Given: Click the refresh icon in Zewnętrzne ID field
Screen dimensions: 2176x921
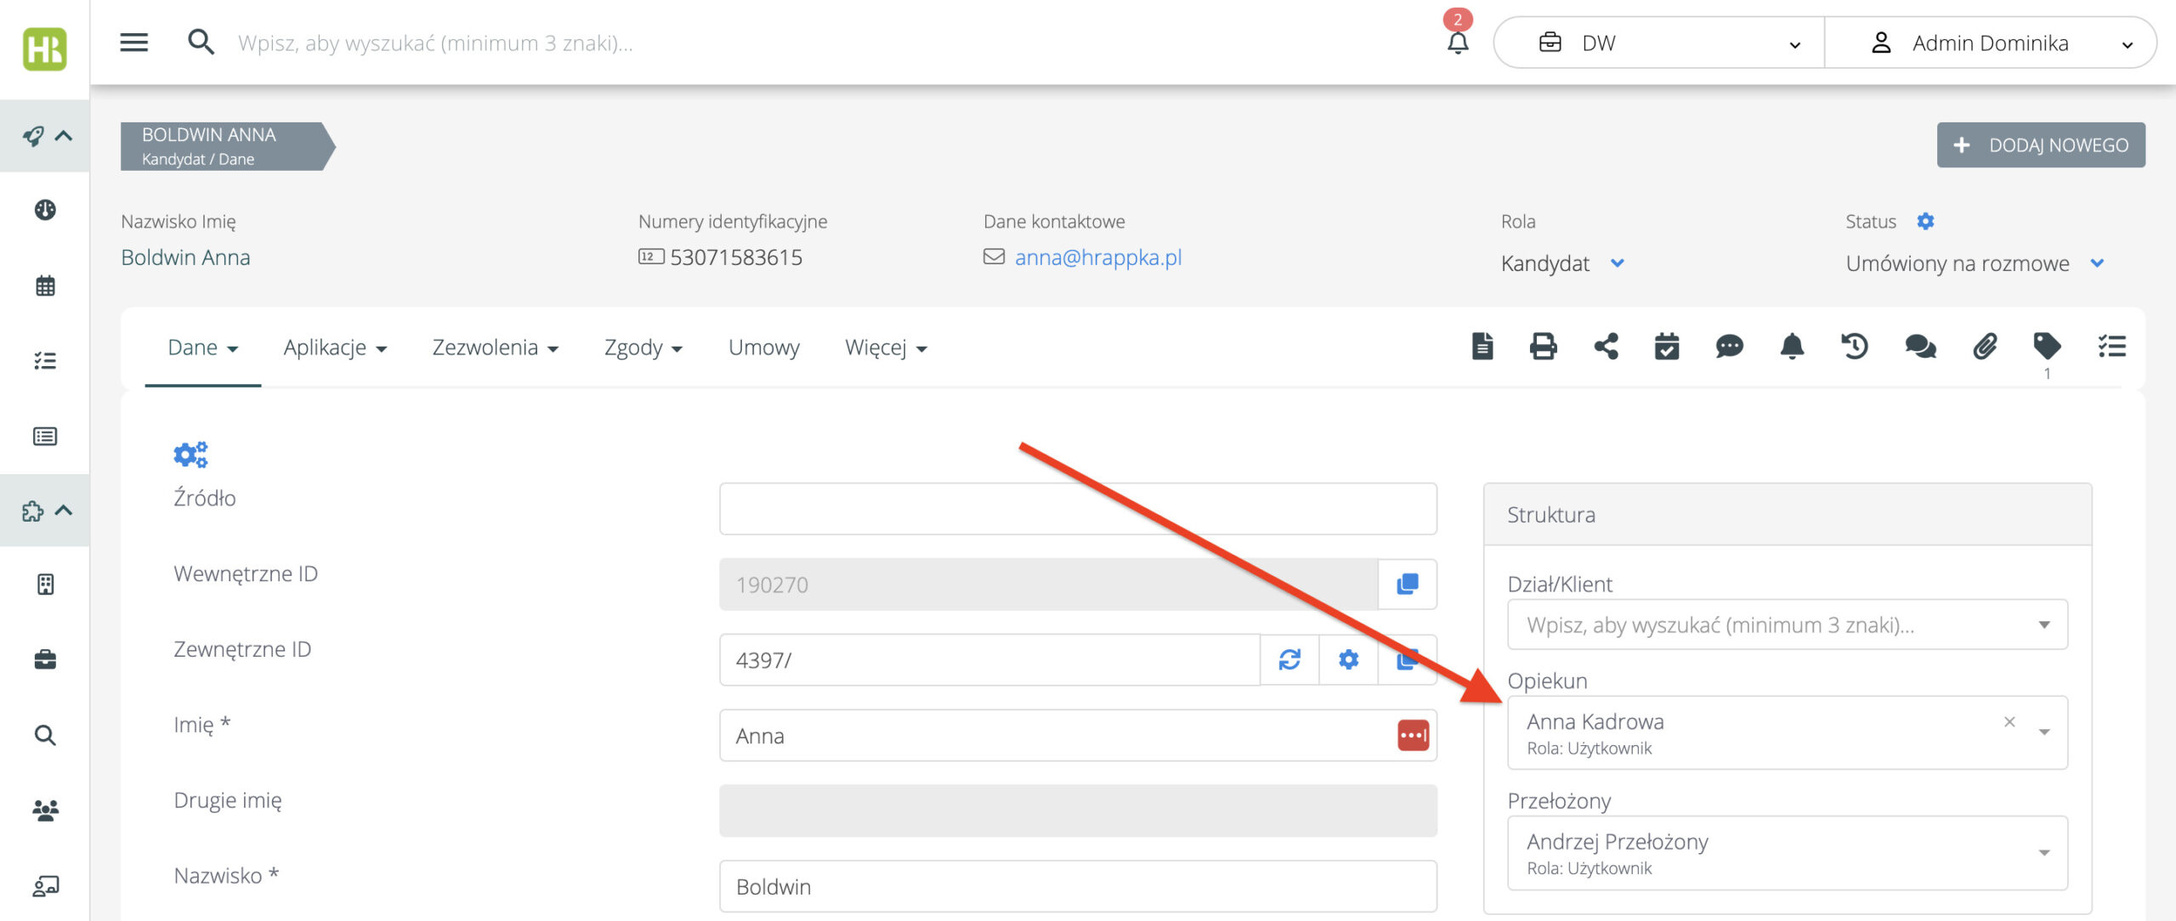Looking at the screenshot, I should 1289,660.
